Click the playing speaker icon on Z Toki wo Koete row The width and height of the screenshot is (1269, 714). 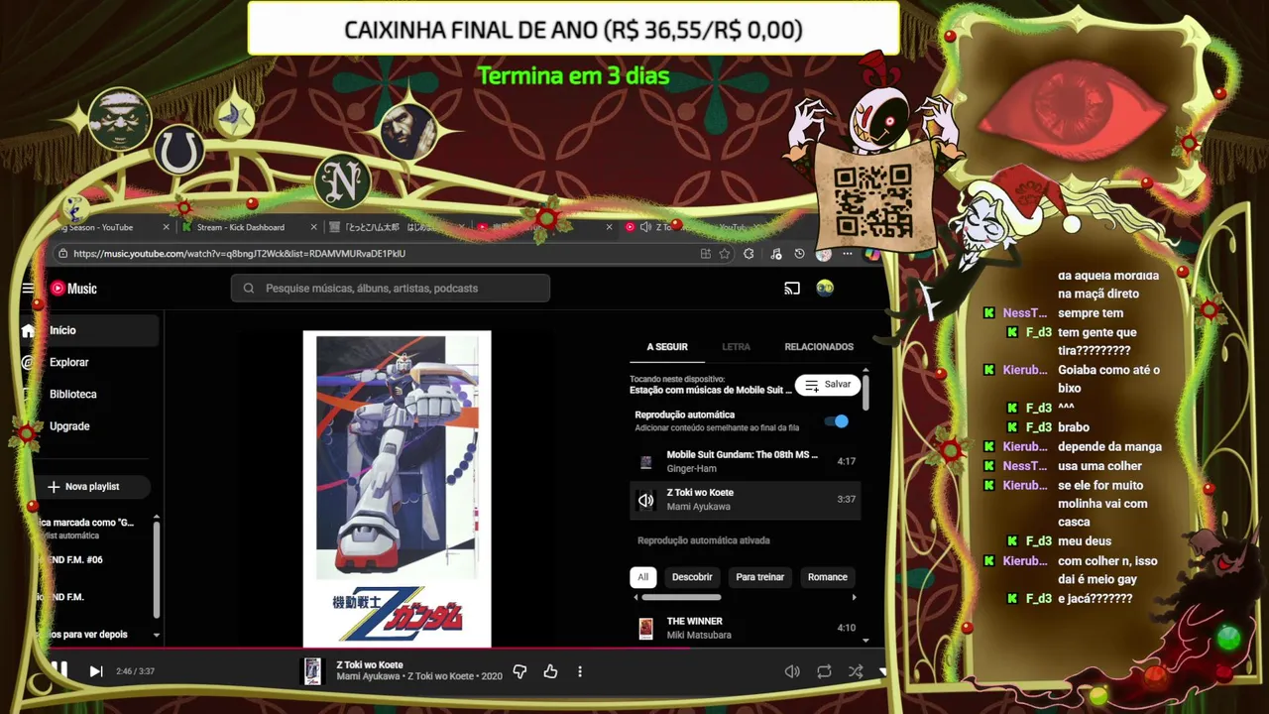(x=645, y=500)
